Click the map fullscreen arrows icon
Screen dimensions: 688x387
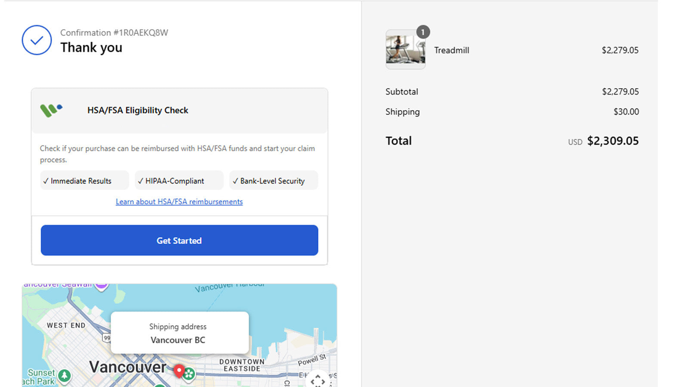click(x=318, y=381)
